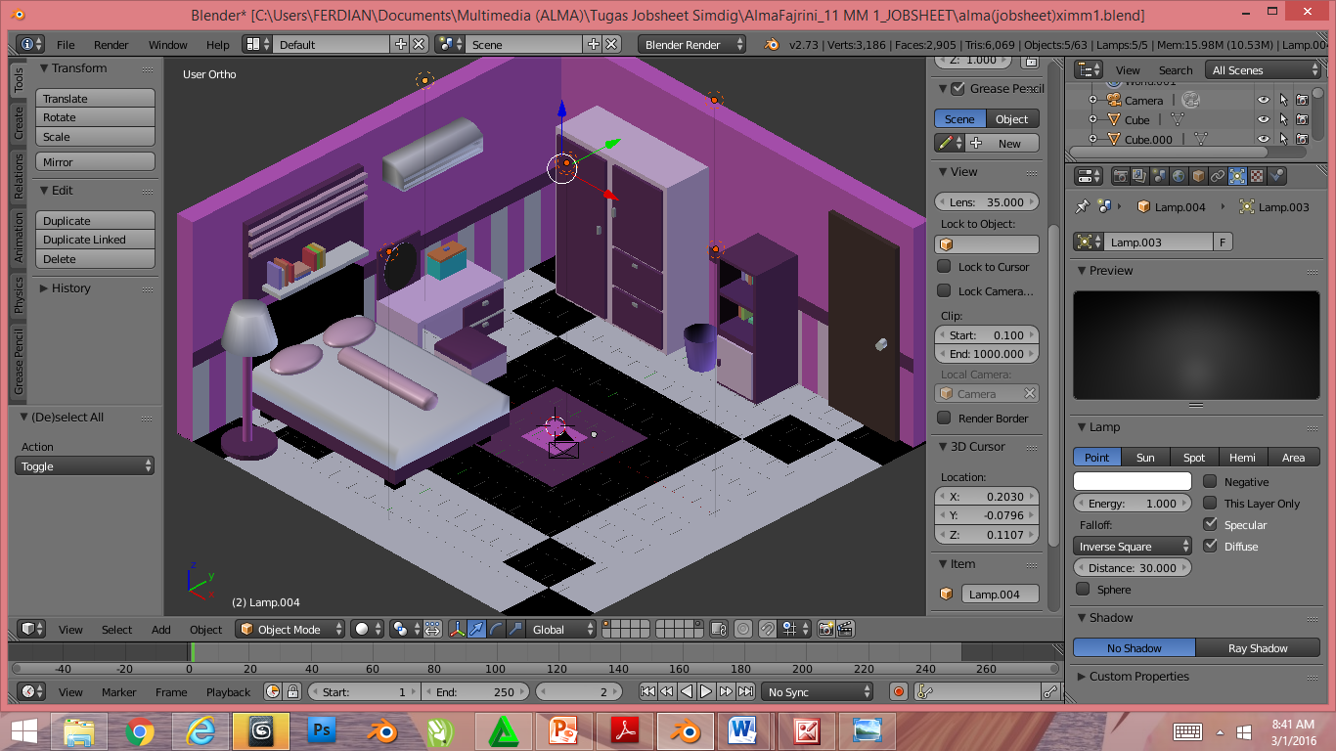
Task: Open the Render Layers properties tab
Action: (1138, 177)
